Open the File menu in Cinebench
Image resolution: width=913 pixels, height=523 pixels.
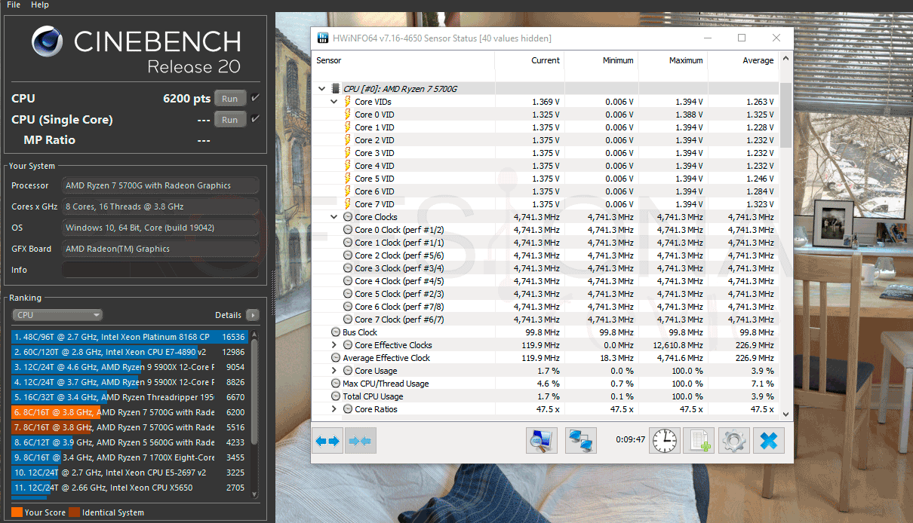[14, 5]
